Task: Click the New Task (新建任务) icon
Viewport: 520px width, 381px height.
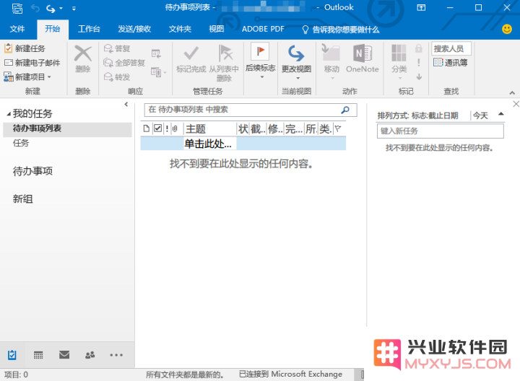Action: coord(8,48)
